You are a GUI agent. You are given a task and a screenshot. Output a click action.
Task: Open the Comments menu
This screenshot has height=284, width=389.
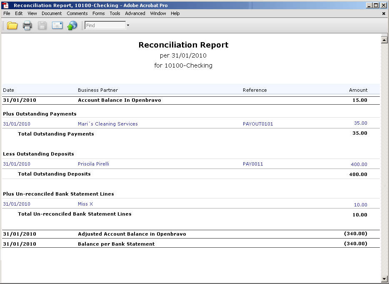77,13
